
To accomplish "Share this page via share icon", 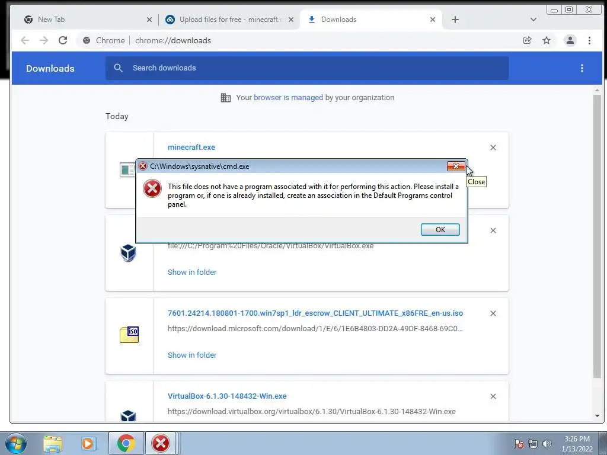I will click(527, 40).
